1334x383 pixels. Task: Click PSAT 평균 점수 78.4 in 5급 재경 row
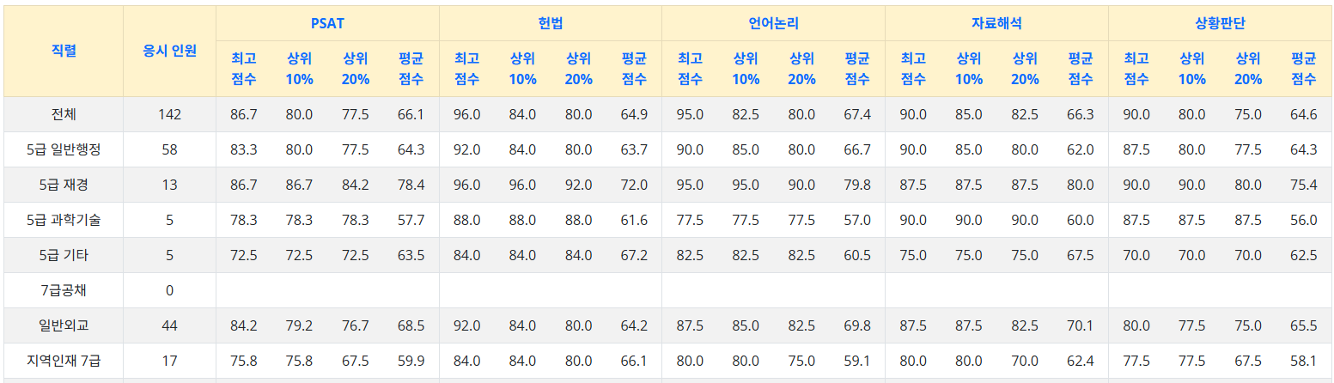411,185
